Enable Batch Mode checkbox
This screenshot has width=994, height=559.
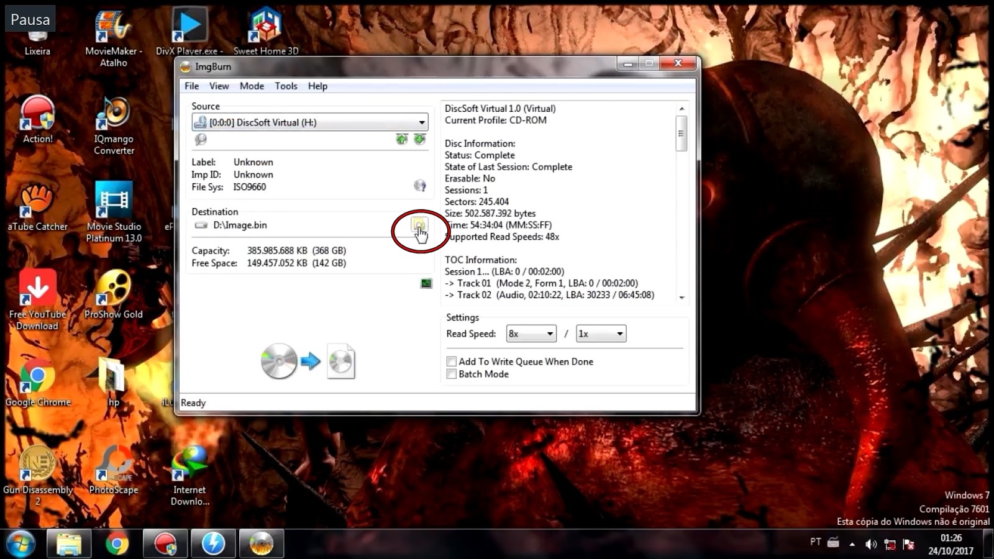452,374
